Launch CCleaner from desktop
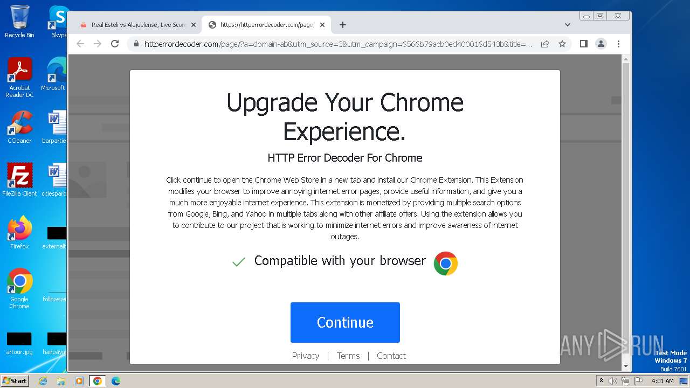This screenshot has height=388, width=690. click(19, 127)
